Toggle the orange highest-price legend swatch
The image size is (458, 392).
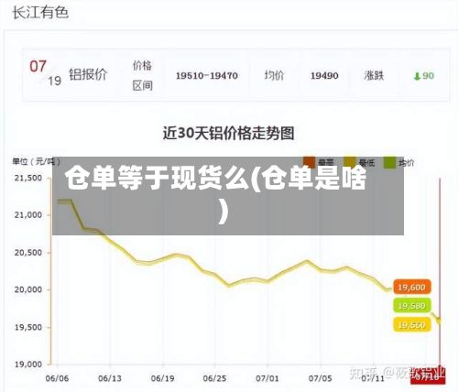pos(309,162)
